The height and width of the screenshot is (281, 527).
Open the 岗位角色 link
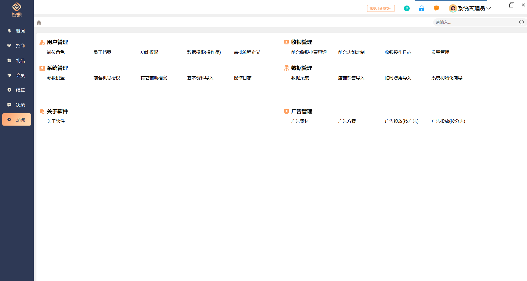click(x=56, y=52)
